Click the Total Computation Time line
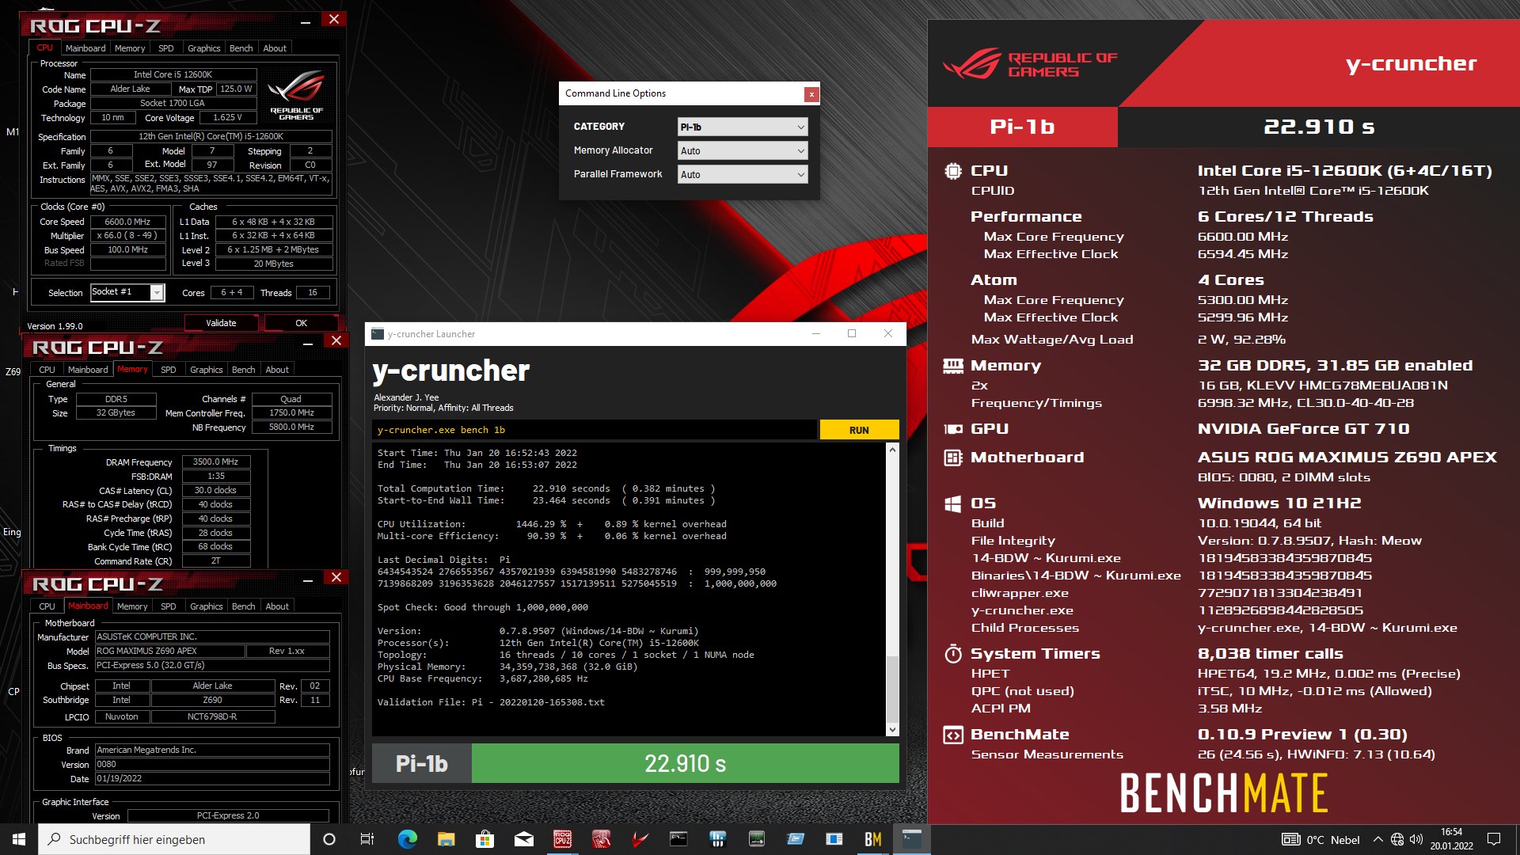Viewport: 1520px width, 855px height. (546, 489)
